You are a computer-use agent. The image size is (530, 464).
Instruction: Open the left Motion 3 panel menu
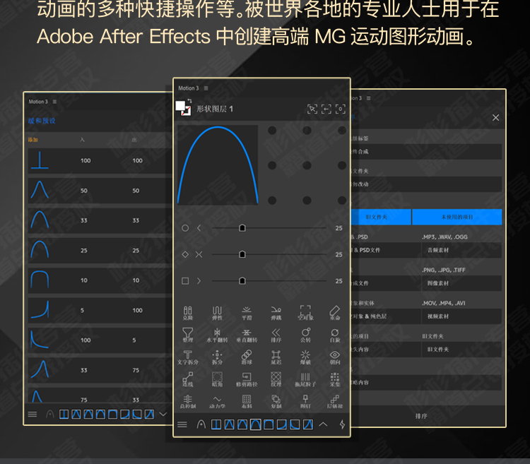[x=54, y=102]
